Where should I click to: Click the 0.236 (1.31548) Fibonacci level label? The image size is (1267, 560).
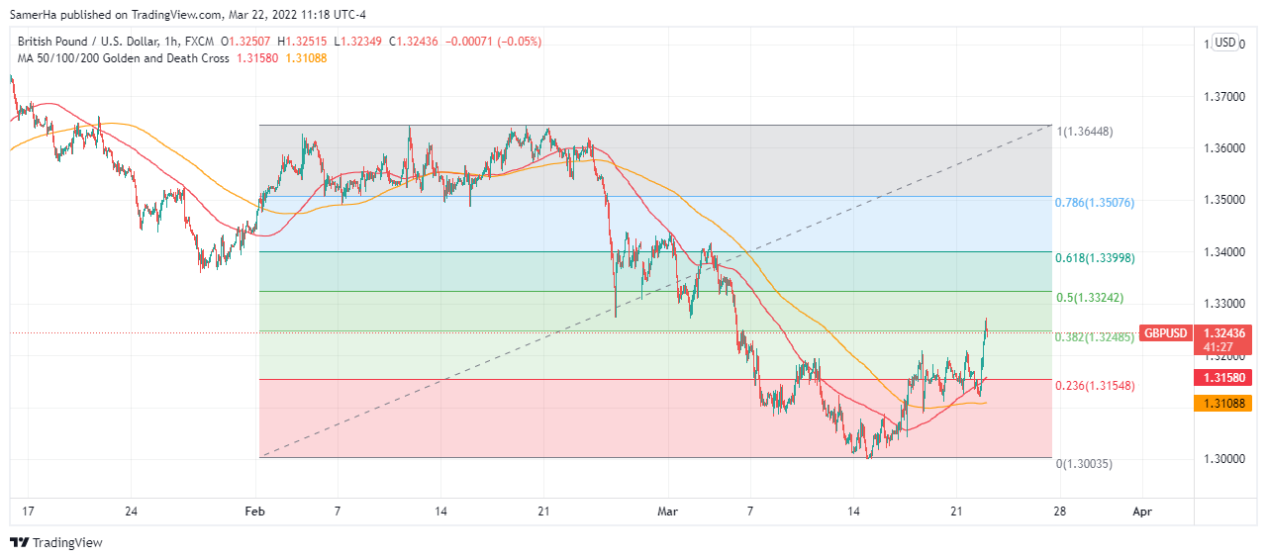1094,385
